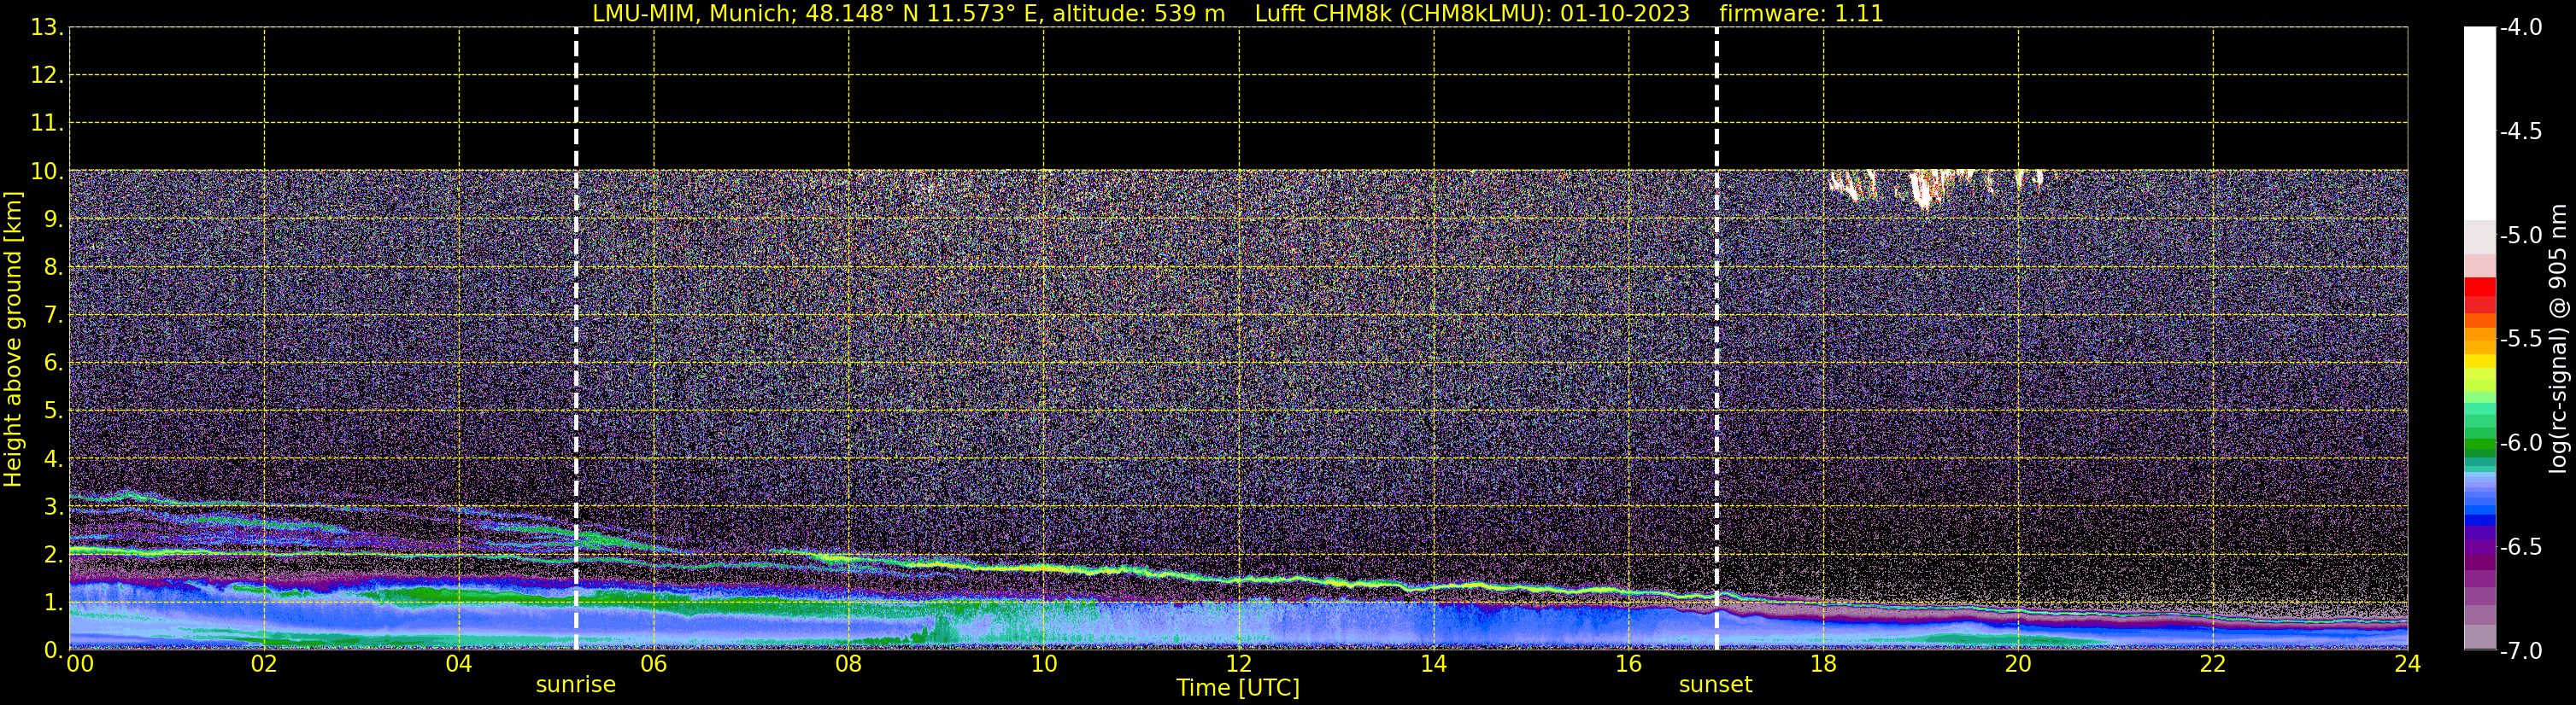Click the 'Height above ground [km]' axis title

point(13,340)
